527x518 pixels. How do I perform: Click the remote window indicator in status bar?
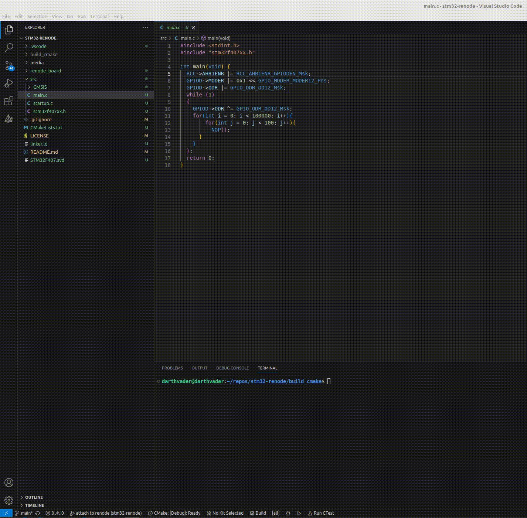[x=6, y=513]
